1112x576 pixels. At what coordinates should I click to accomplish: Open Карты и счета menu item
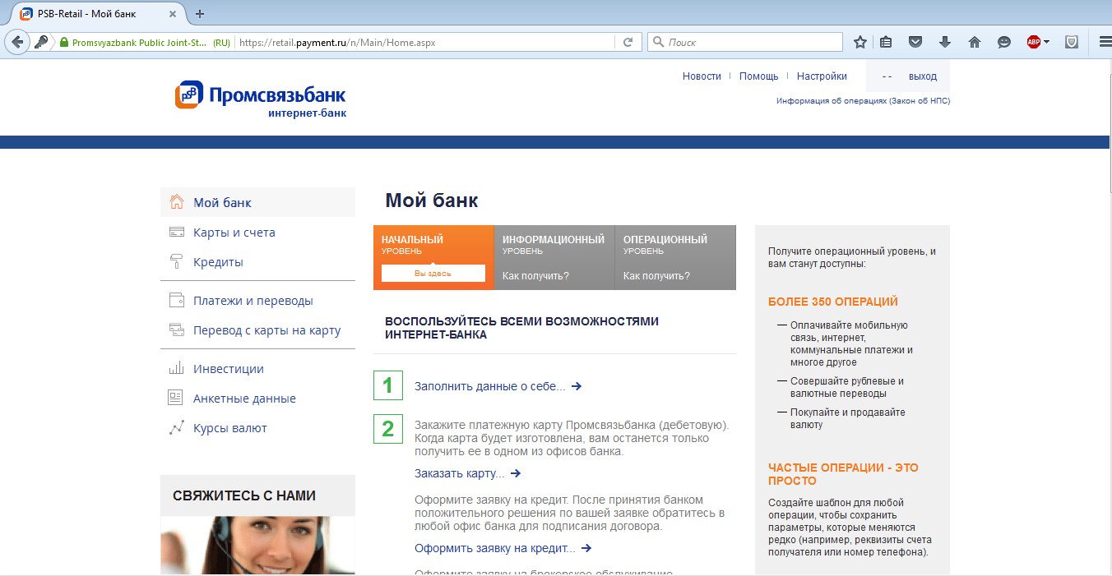pos(234,233)
